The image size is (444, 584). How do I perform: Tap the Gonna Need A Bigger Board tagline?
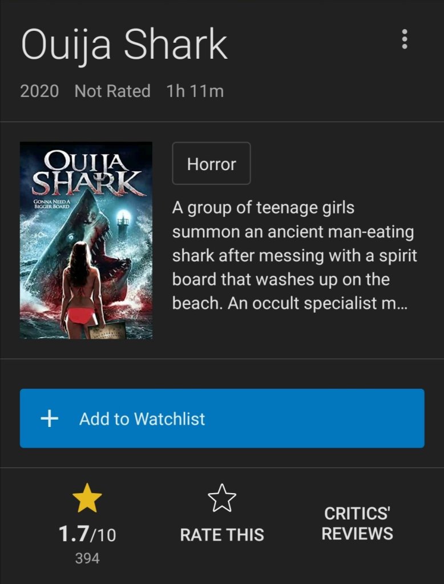52,204
